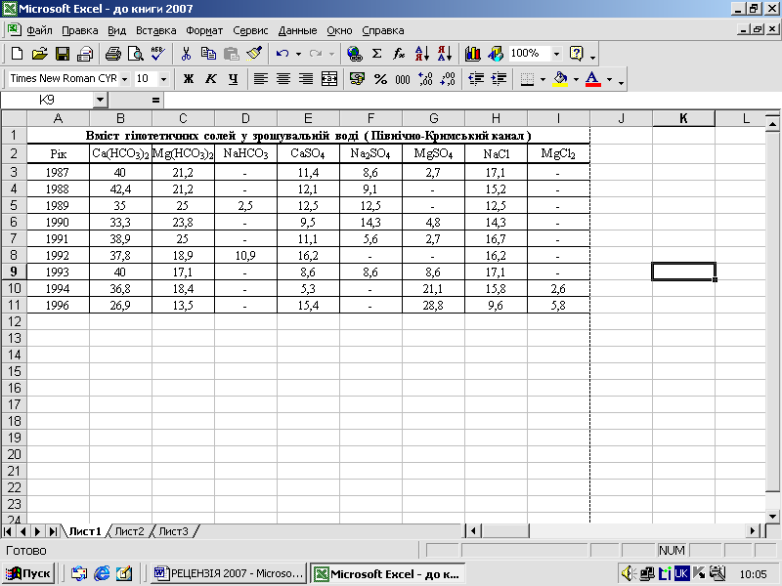This screenshot has width=782, height=586.
Task: Run the spelling check icon
Action: click(158, 54)
